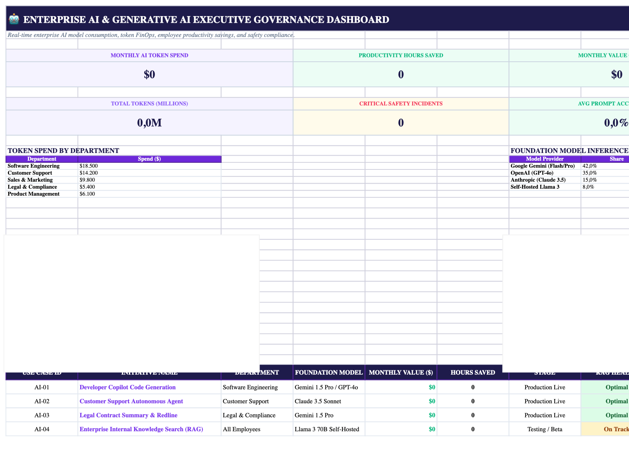Select the MONTHLY AI TOKEN SPEND label
The width and height of the screenshot is (629, 469).
pos(149,55)
